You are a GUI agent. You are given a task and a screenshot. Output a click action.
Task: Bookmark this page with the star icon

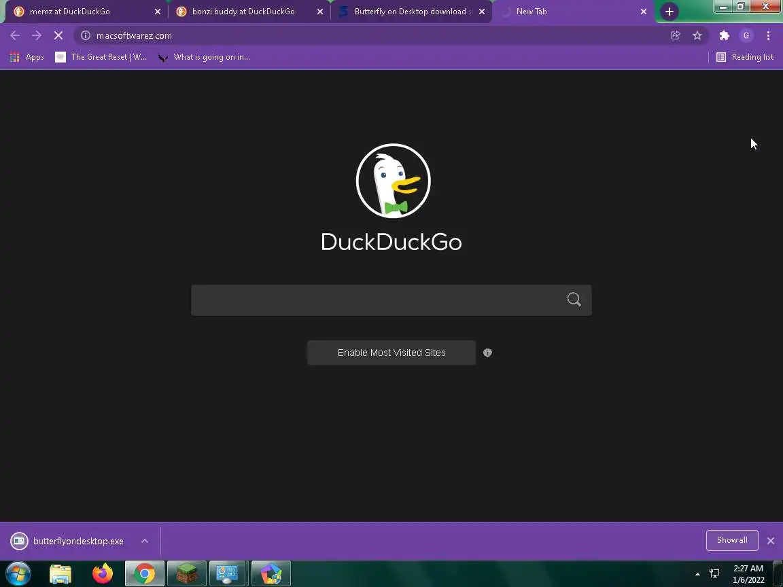click(x=697, y=35)
